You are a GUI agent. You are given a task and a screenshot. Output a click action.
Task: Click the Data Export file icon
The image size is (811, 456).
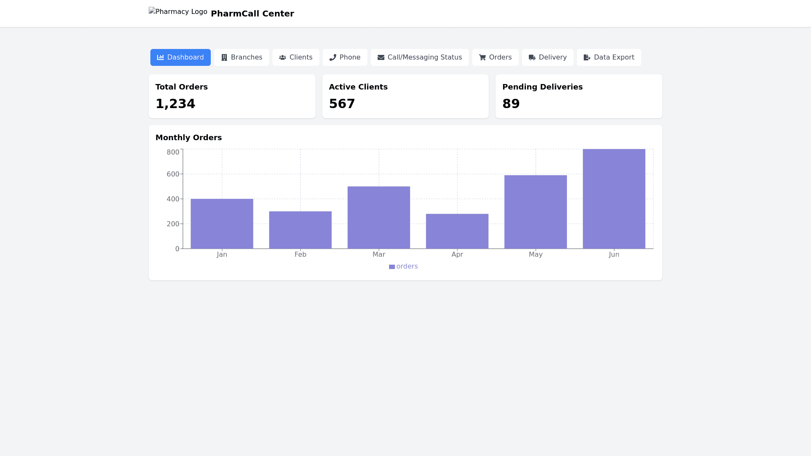pos(587,57)
